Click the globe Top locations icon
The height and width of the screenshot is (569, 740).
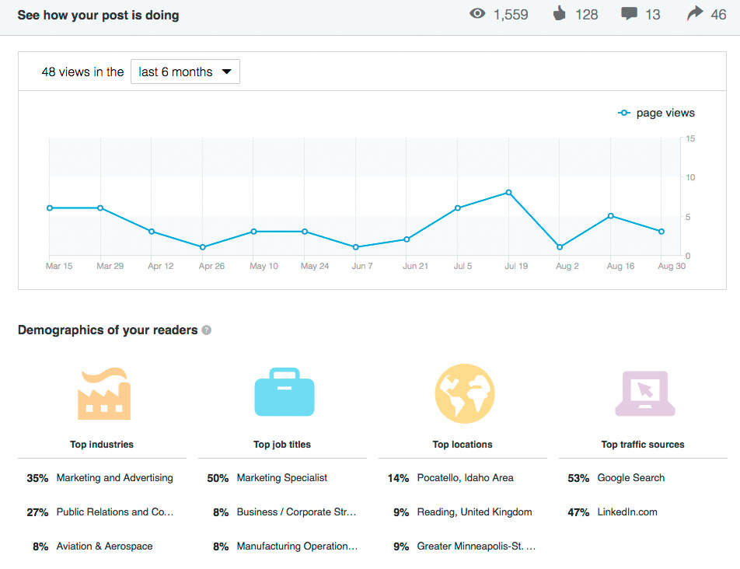tap(464, 394)
